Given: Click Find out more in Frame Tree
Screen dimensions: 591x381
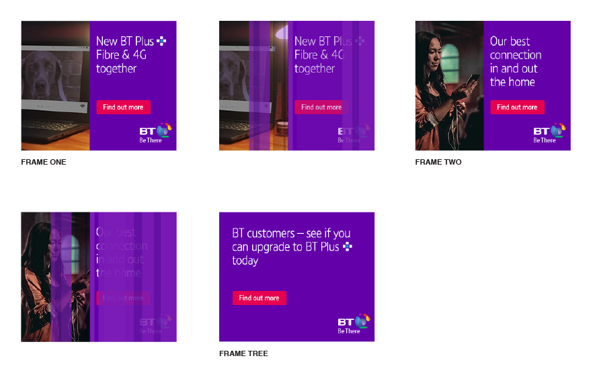Looking at the screenshot, I should (260, 298).
